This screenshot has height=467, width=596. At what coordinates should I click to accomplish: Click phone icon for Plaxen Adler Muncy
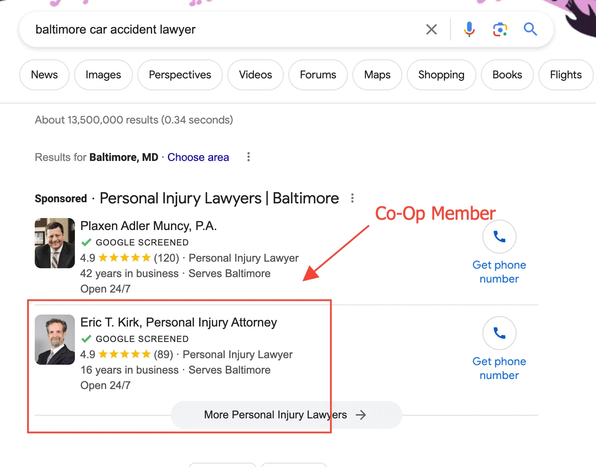(499, 237)
